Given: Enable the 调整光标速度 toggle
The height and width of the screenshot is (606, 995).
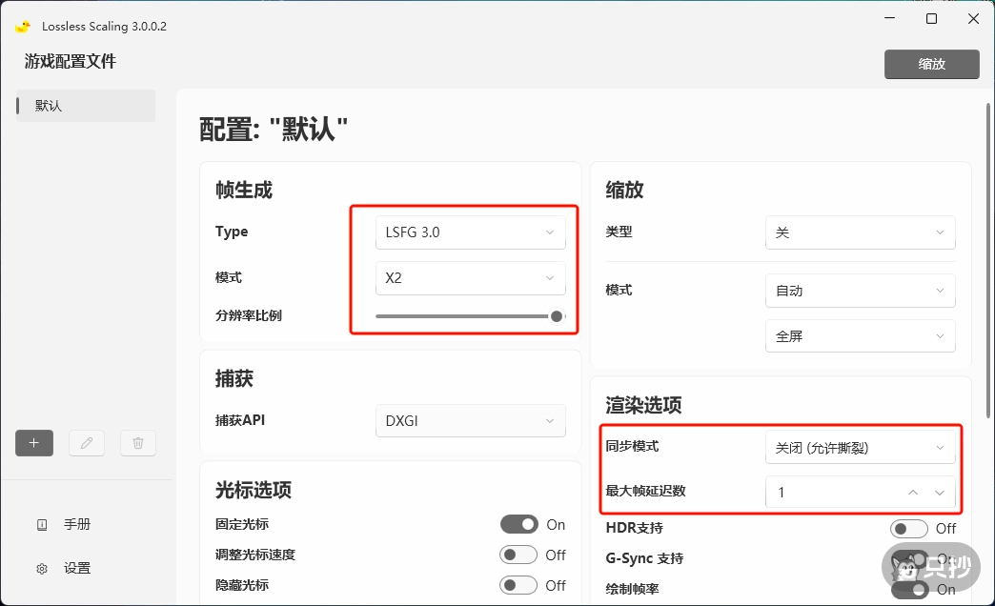Looking at the screenshot, I should [x=520, y=555].
